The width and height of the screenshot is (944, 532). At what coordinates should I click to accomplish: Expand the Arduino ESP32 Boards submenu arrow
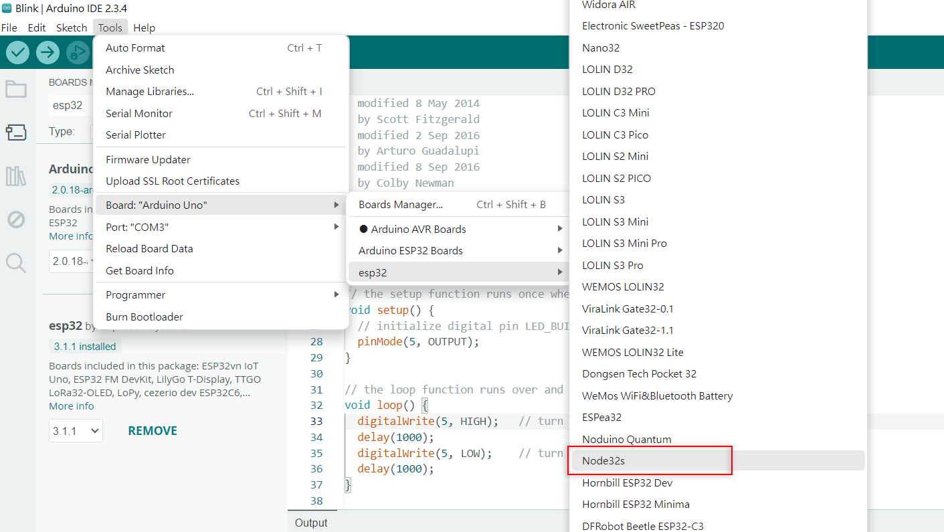pos(560,250)
